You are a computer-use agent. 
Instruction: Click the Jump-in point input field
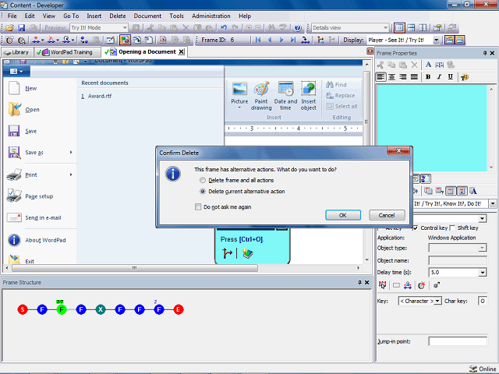458,341
